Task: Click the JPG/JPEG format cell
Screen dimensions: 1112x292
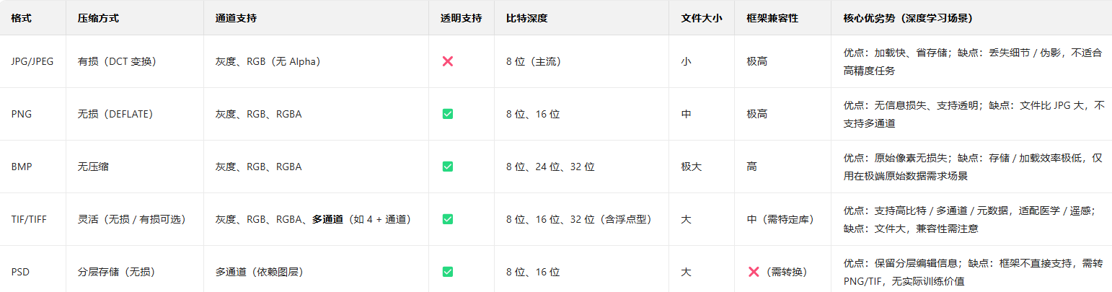Action: click(32, 61)
